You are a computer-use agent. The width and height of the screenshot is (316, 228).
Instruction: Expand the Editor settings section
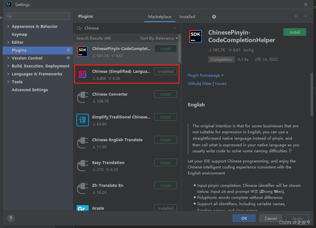(8, 42)
